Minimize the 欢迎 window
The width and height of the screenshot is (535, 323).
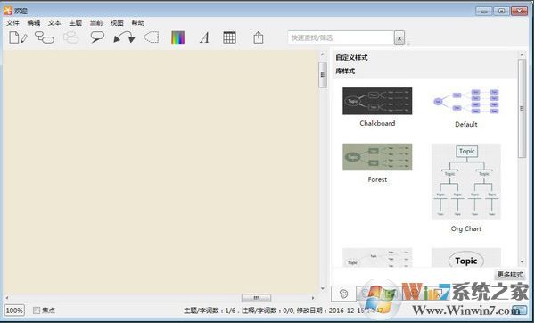tap(484, 11)
